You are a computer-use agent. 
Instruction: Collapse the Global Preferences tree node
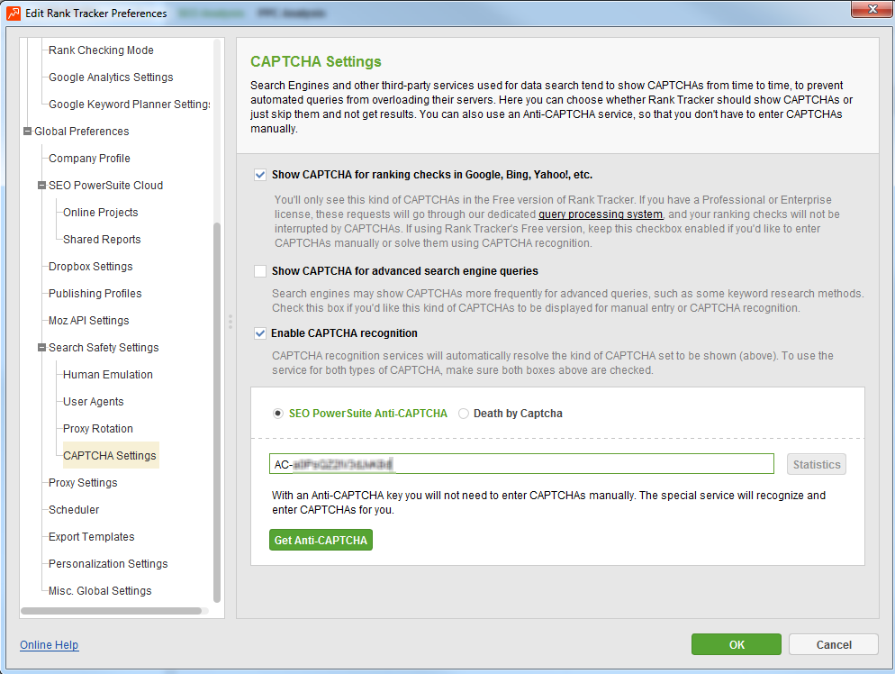click(27, 132)
